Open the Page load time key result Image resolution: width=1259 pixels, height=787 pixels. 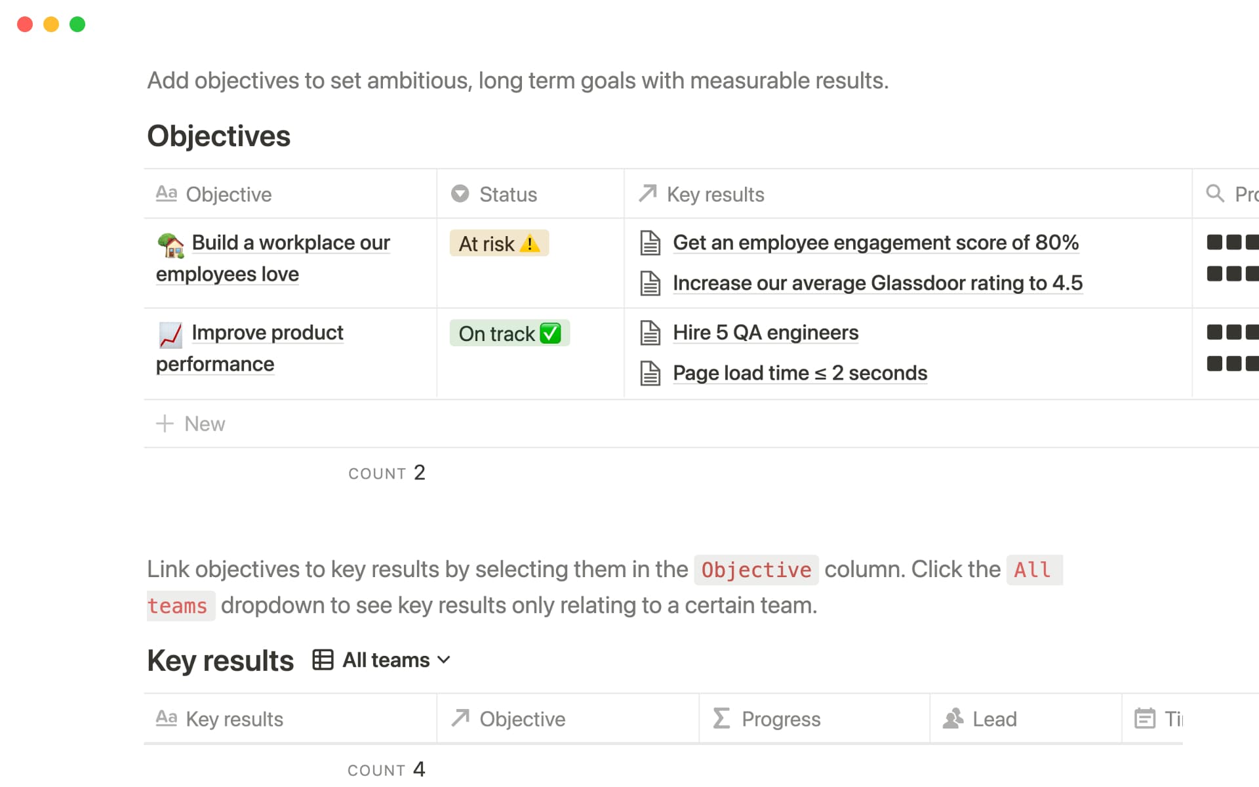click(799, 373)
